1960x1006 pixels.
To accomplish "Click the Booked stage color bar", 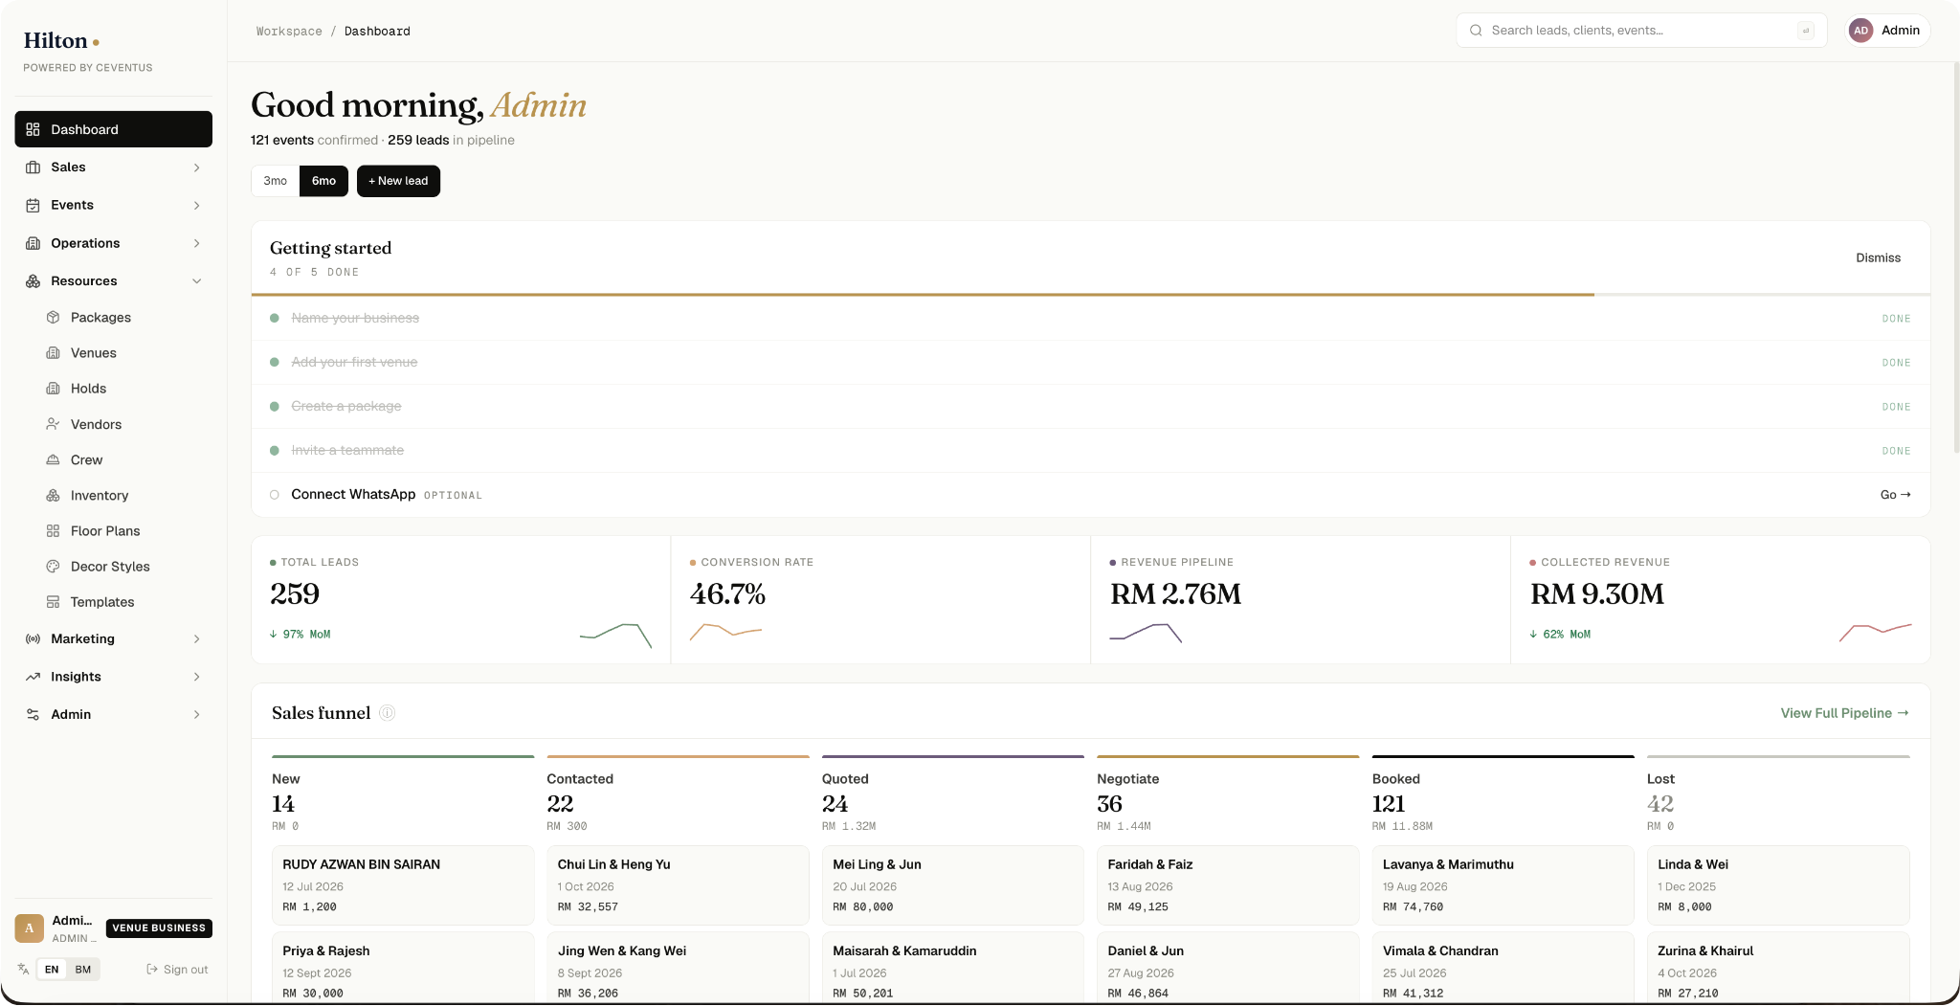I will coord(1503,756).
